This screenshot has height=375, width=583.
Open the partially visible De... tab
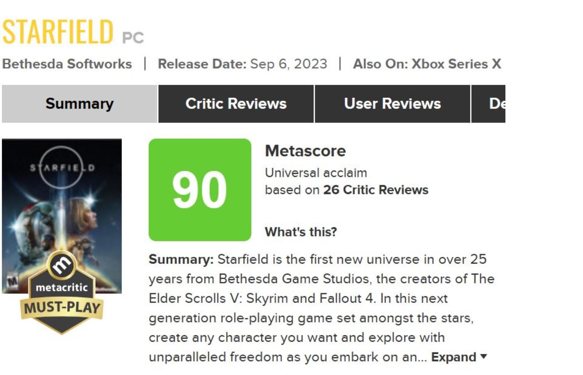point(488,104)
